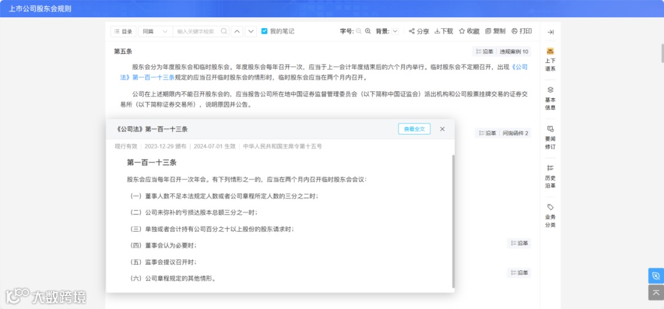Viewport: 664px width, 309px height.
Task: Click item （三）单独或者合计持有公司百分之十
Action: (x=211, y=229)
